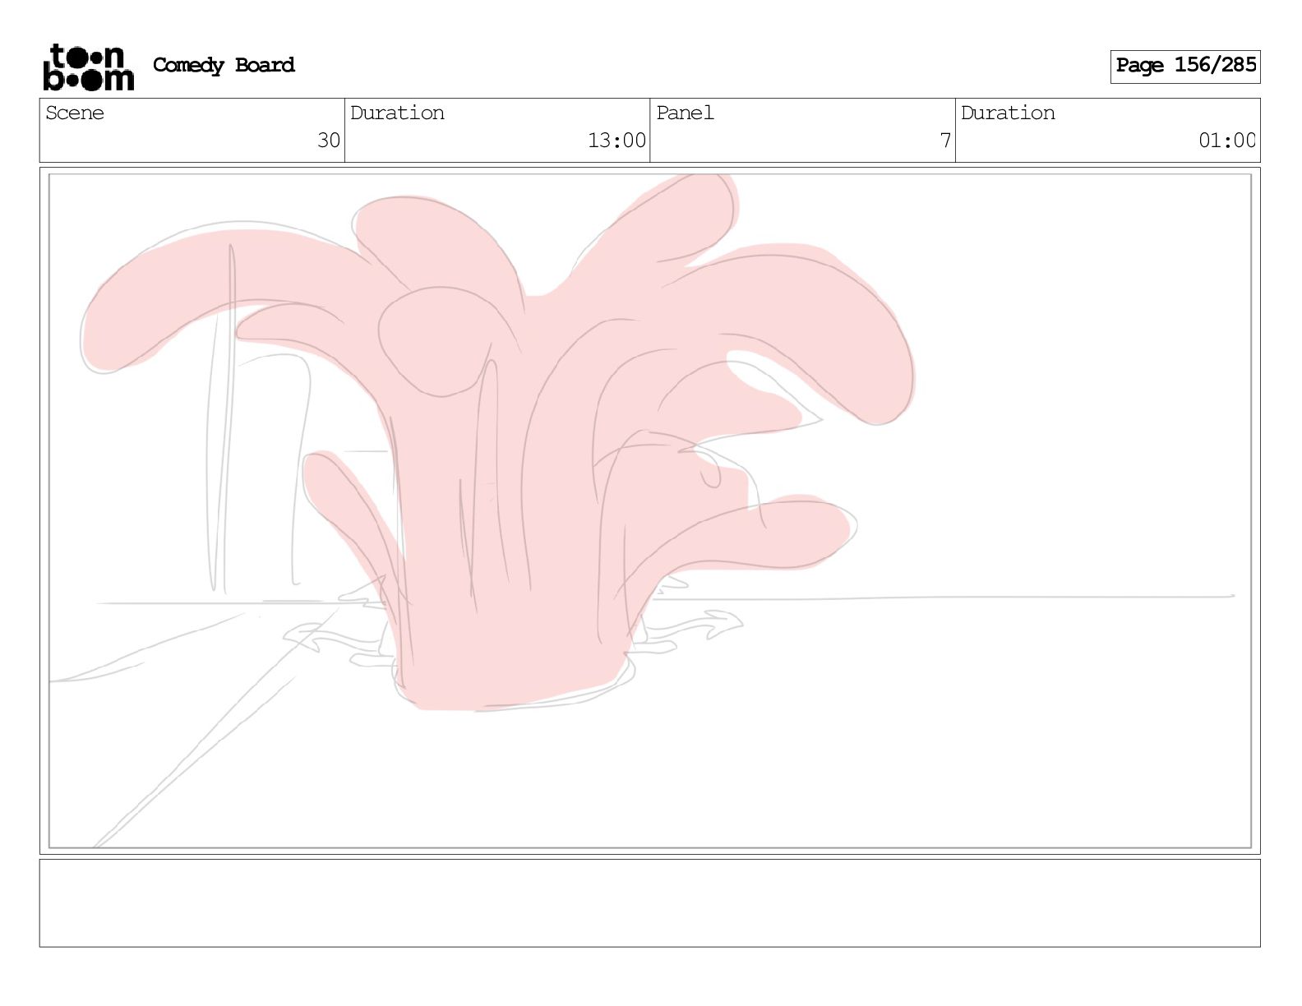Click the empty notes box below the panel
The width and height of the screenshot is (1302, 1006).
(x=649, y=903)
